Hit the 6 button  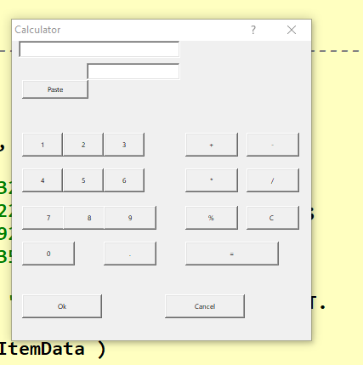[x=124, y=180]
